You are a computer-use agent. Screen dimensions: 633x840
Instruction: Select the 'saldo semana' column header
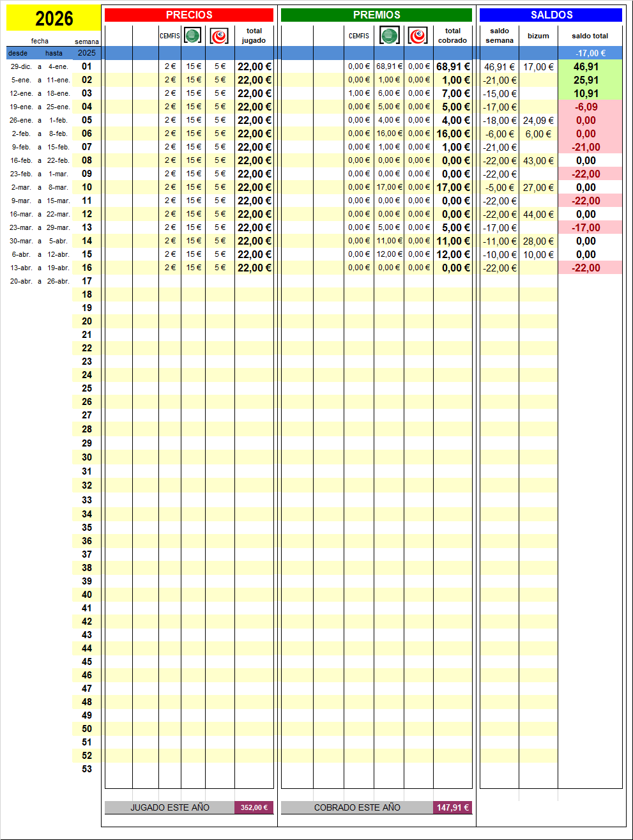[499, 36]
